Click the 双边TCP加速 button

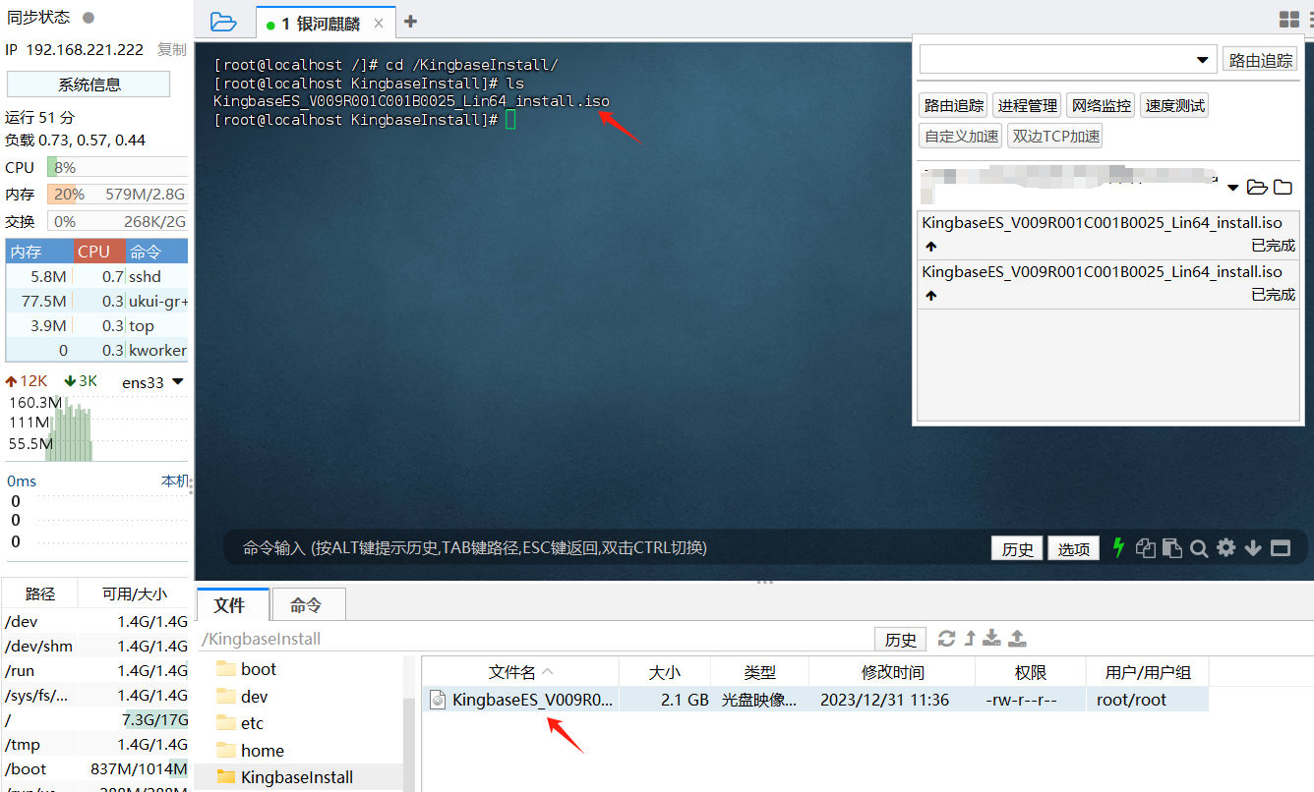[x=1055, y=137]
